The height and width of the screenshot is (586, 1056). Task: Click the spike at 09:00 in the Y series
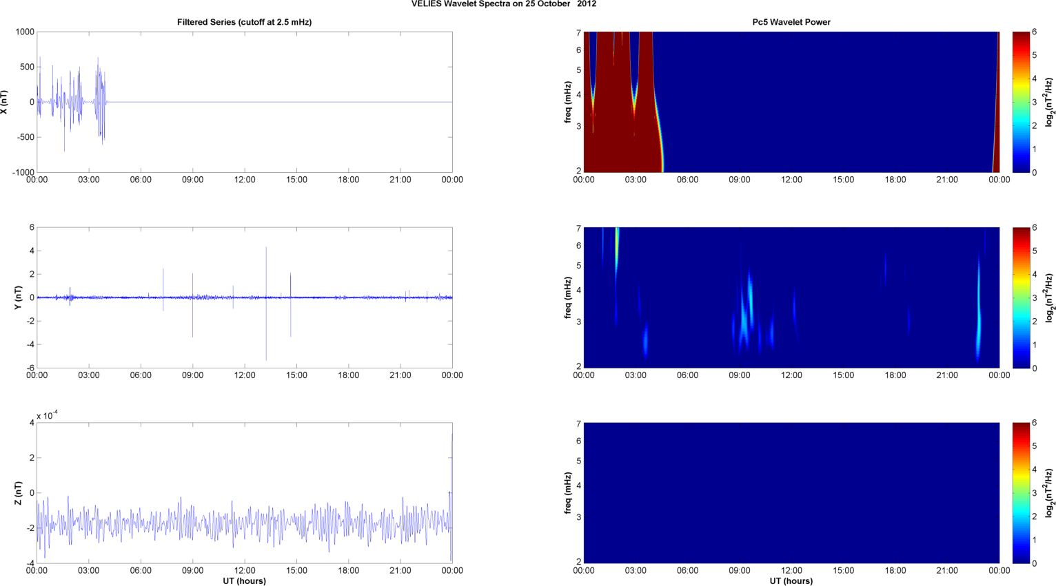(x=192, y=305)
